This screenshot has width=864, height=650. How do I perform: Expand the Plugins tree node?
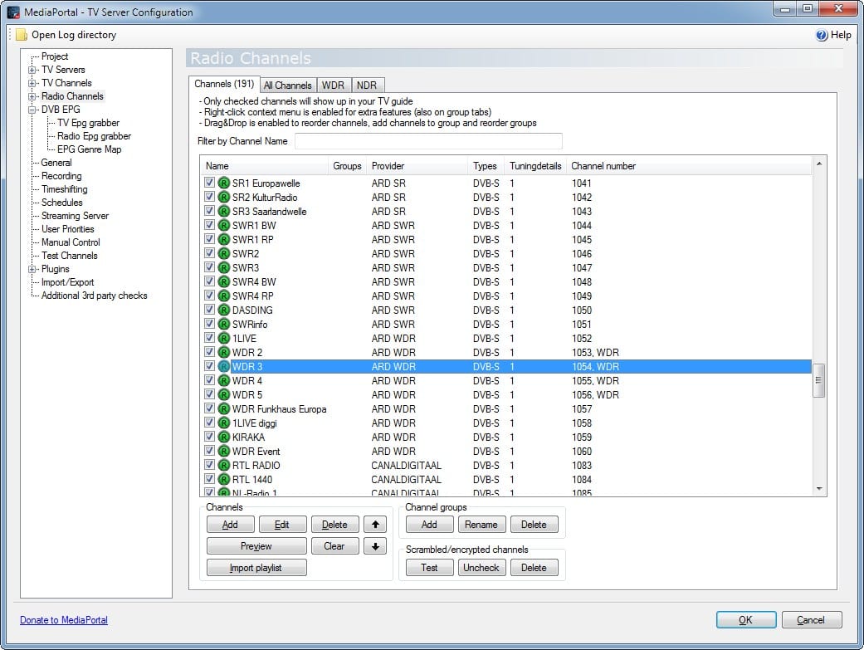pos(32,269)
